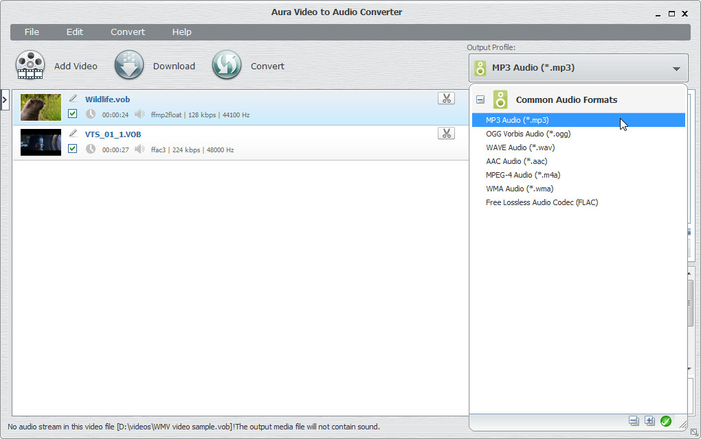Viewport: 701px width, 439px height.
Task: Click the scissors trim button for Wildlife.vob
Action: pos(446,99)
